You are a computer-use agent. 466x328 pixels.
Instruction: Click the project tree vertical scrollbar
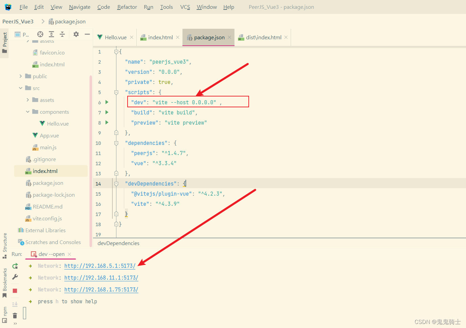pyautogui.click(x=91, y=161)
